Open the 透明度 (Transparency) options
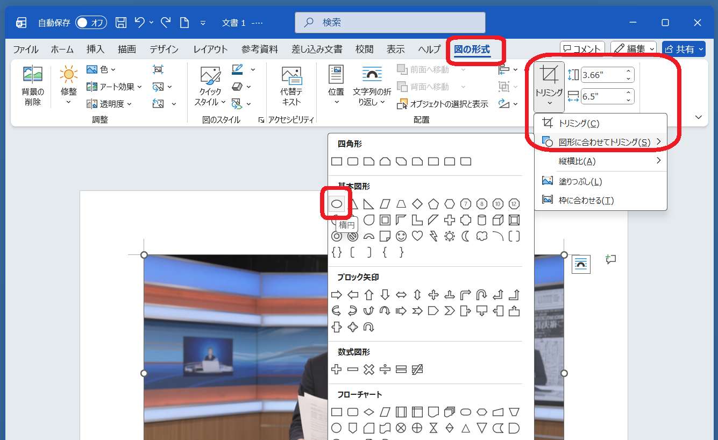The height and width of the screenshot is (440, 718). (91, 103)
